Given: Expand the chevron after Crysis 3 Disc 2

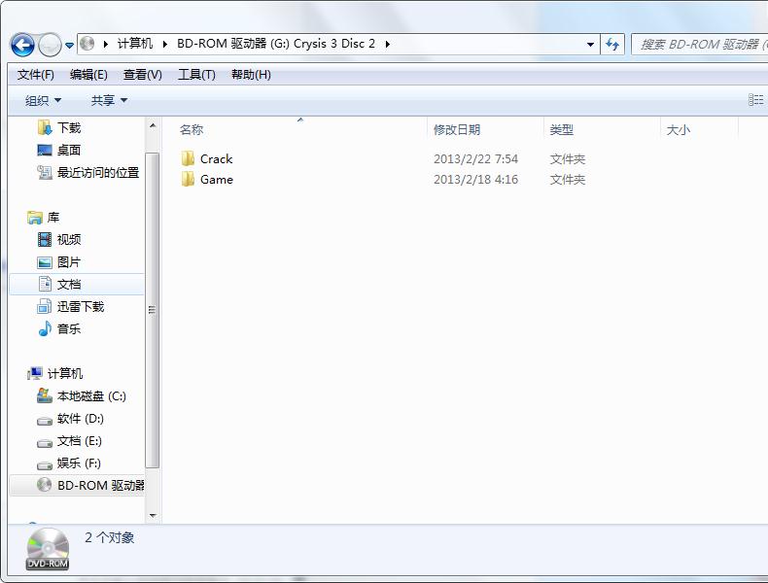Looking at the screenshot, I should point(388,44).
